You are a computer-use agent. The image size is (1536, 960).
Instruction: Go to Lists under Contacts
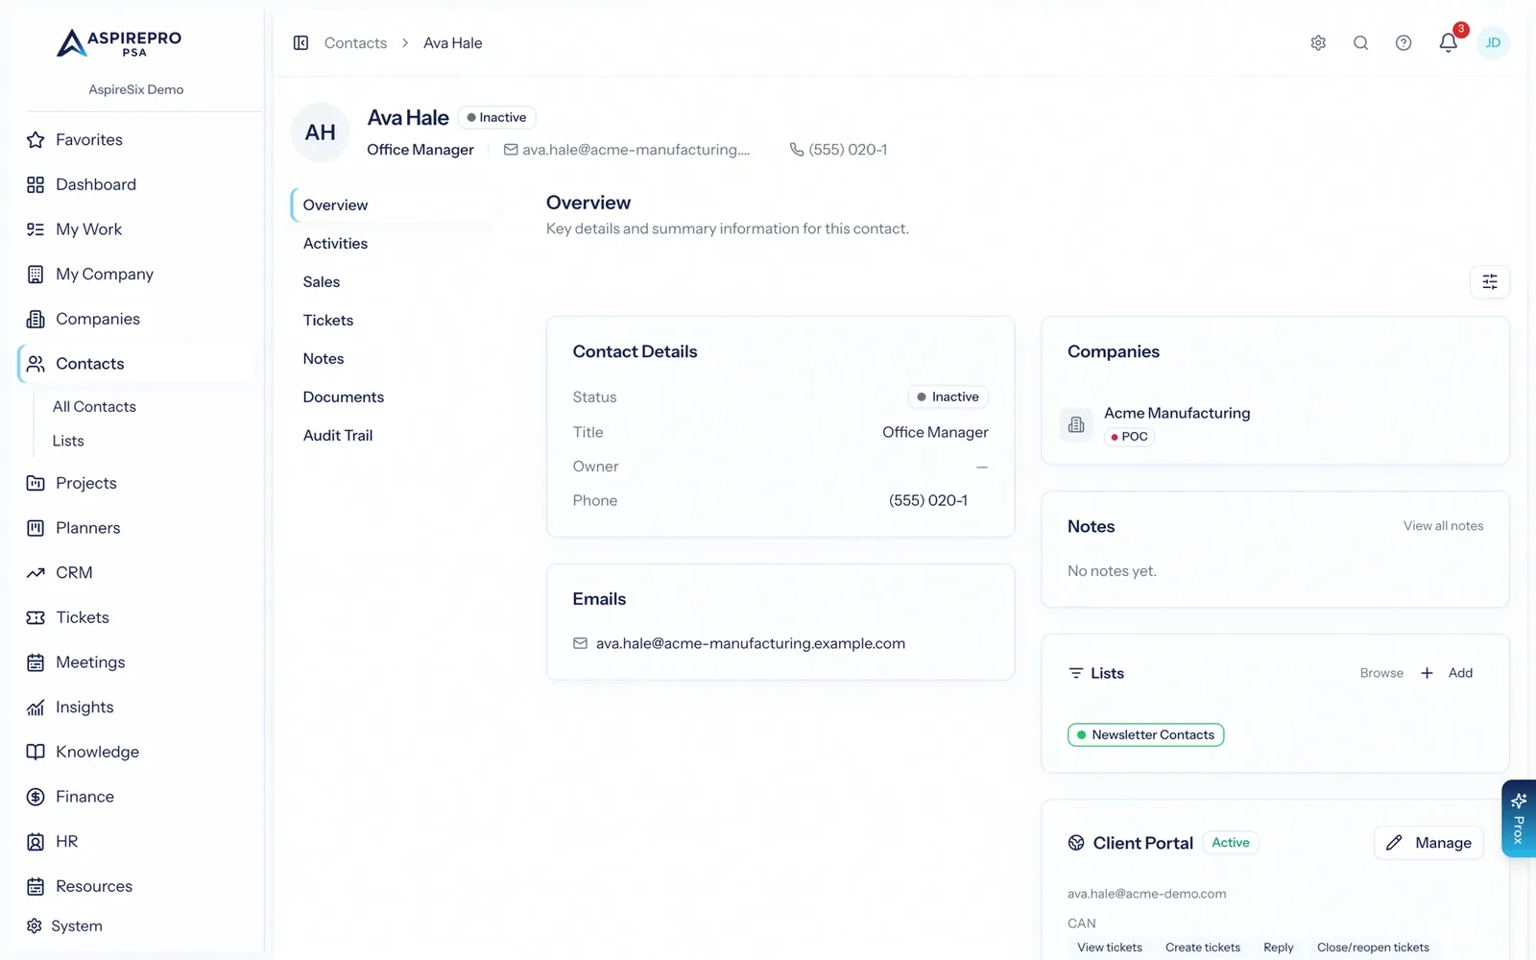[x=68, y=441]
